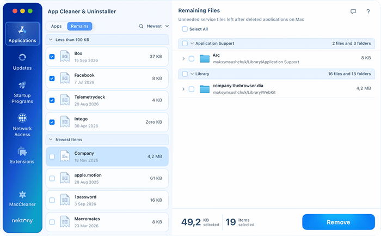Select the Telemetrydeck 4 KB row
The height and width of the screenshot is (236, 381).
pyautogui.click(x=107, y=100)
